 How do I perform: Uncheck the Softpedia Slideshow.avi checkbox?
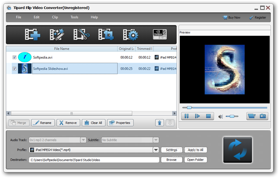[x=14, y=68]
